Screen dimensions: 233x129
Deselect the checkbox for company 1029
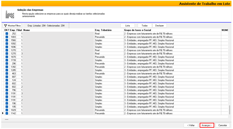click(7, 110)
